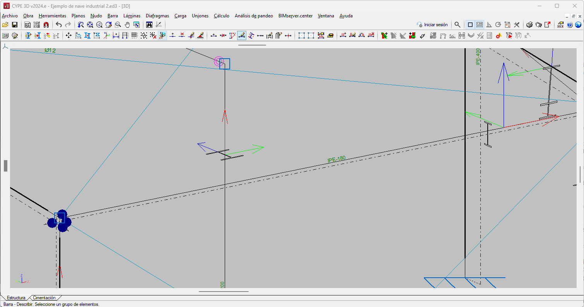Screen dimensions: 584x307
Task: Open the Análisis de pandeo menu
Action: 254,16
